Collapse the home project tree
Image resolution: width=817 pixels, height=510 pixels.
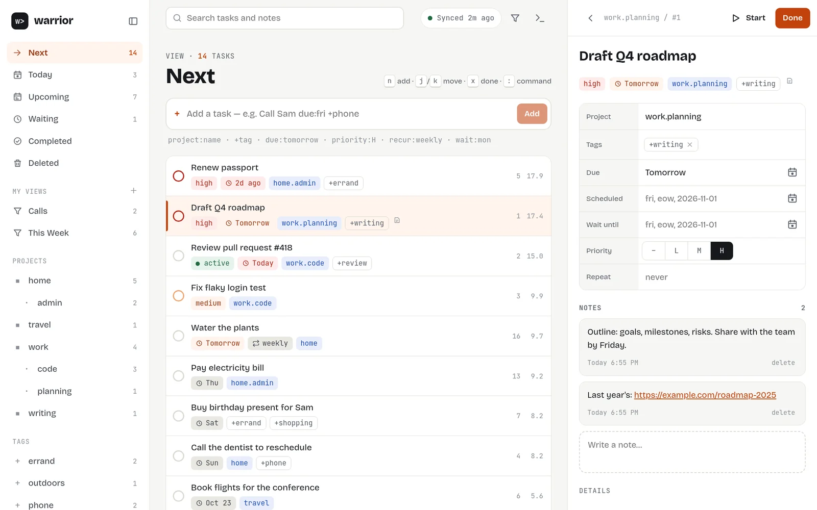(17, 281)
